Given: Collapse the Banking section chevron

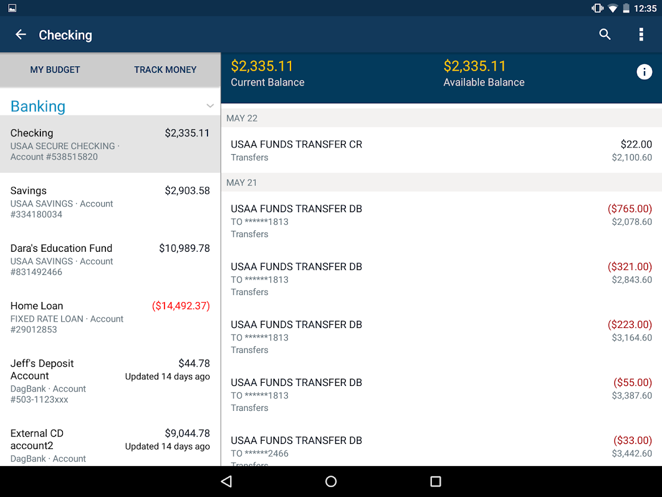Looking at the screenshot, I should [x=210, y=106].
